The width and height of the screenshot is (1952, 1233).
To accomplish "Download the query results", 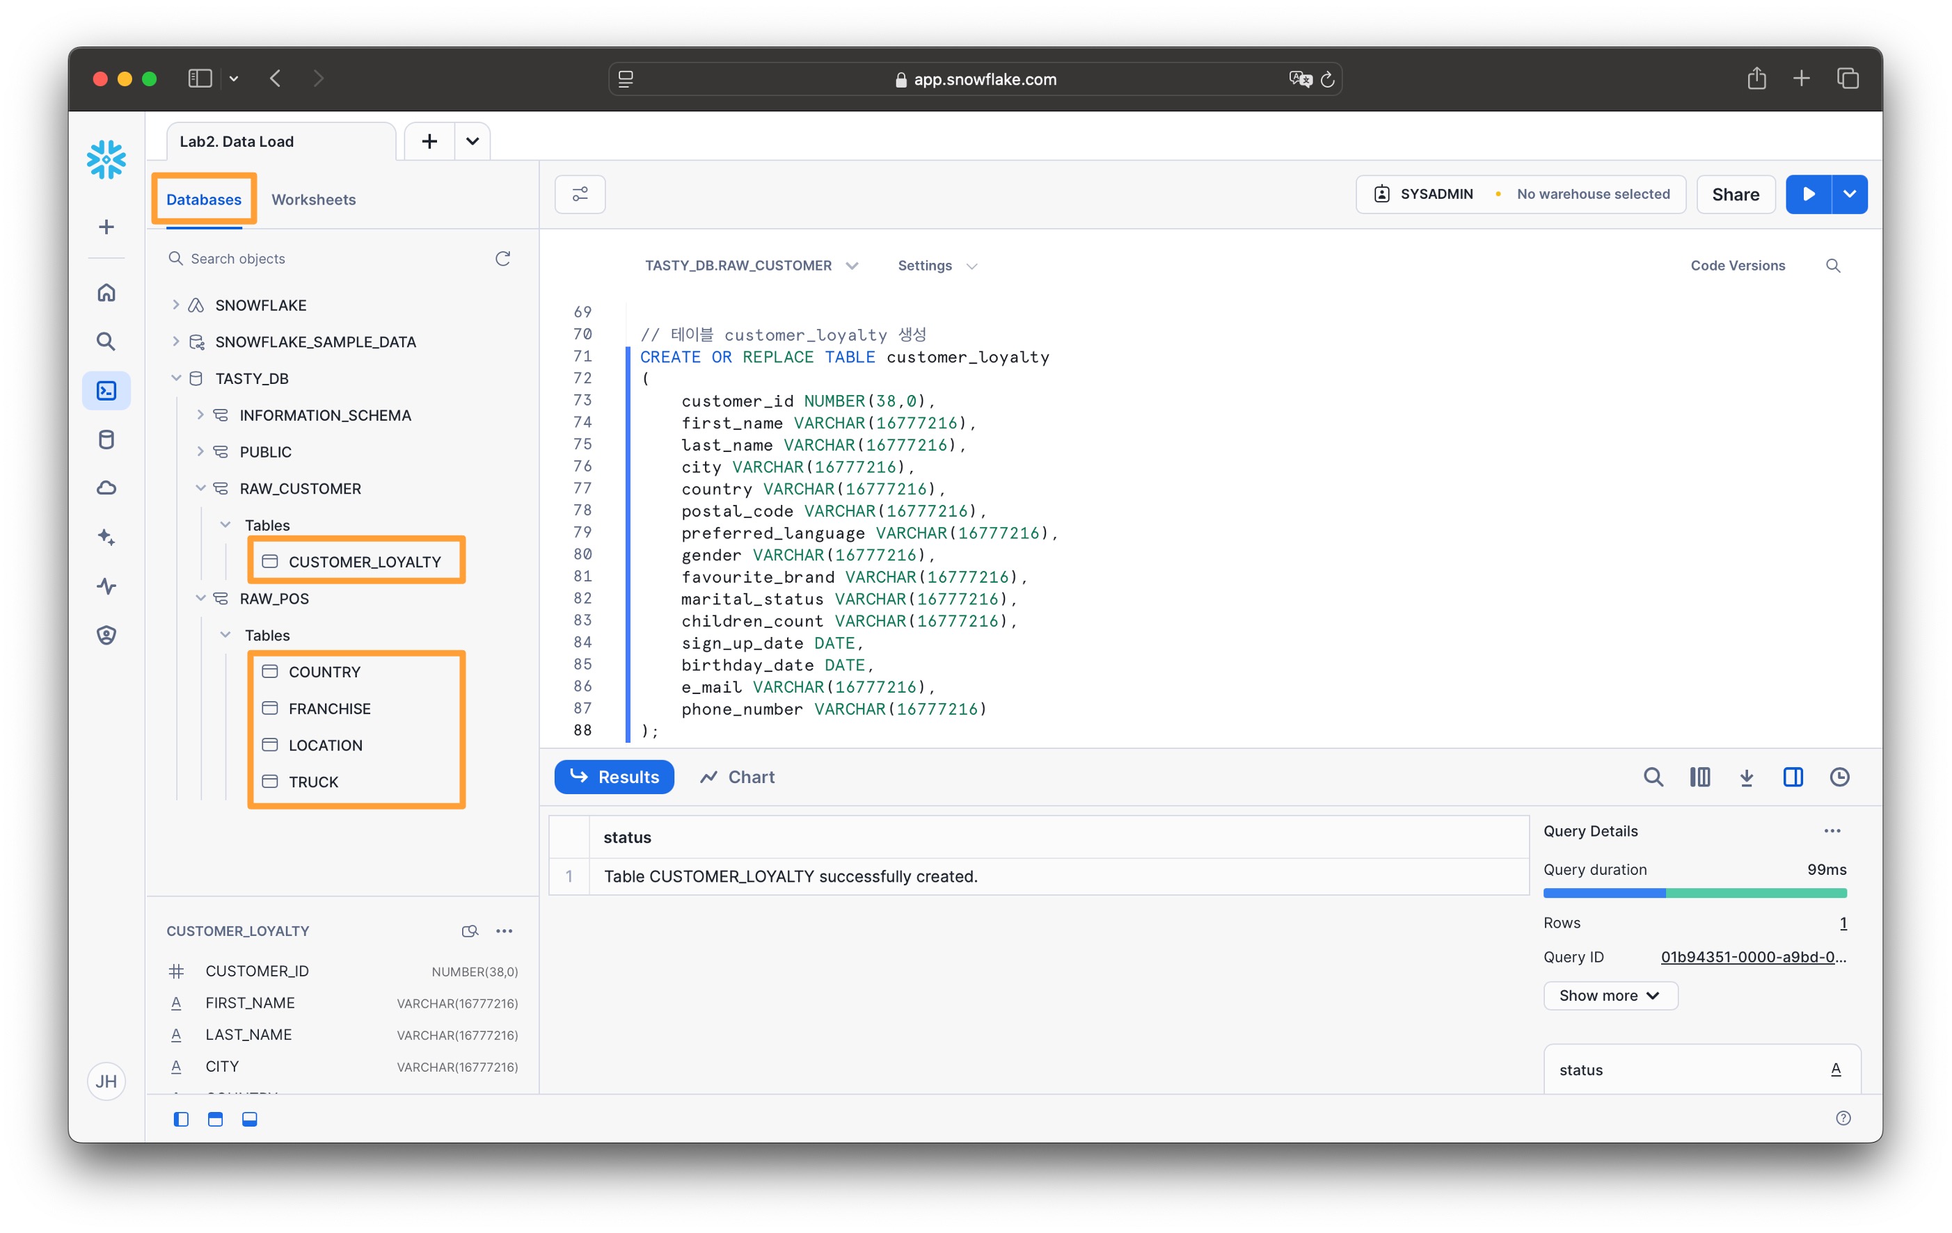I will (x=1746, y=777).
